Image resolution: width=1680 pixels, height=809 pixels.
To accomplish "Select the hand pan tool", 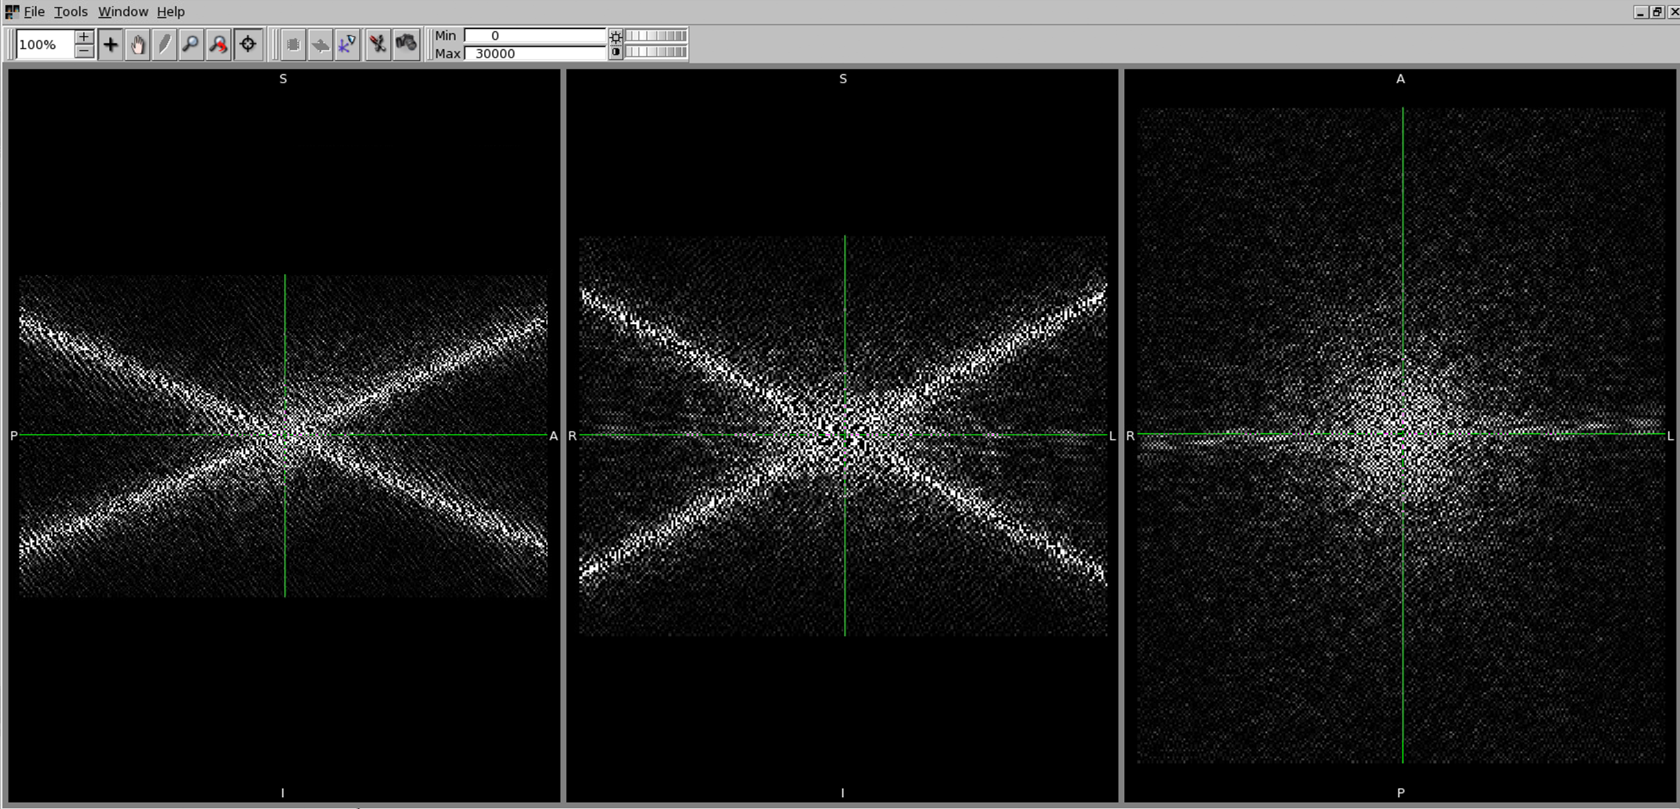I will point(138,44).
